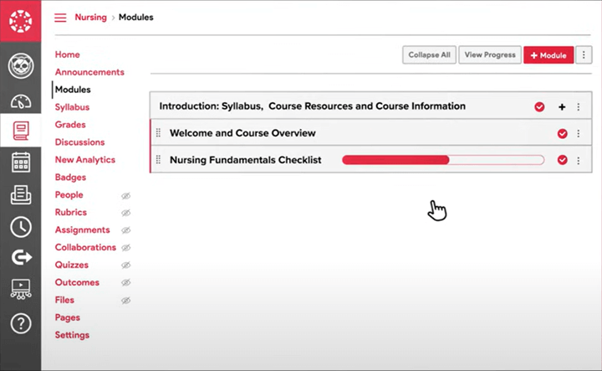Image resolution: width=602 pixels, height=371 pixels.
Task: Click the Introduction module title header
Action: click(x=312, y=106)
